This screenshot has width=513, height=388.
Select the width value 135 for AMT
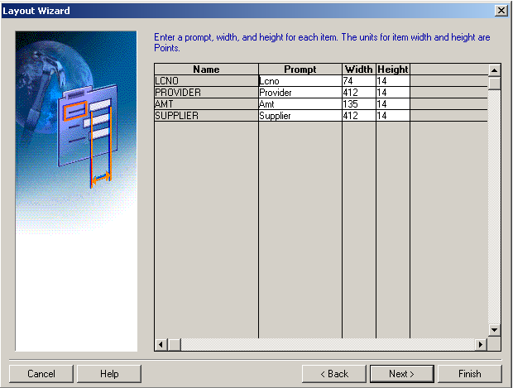359,104
